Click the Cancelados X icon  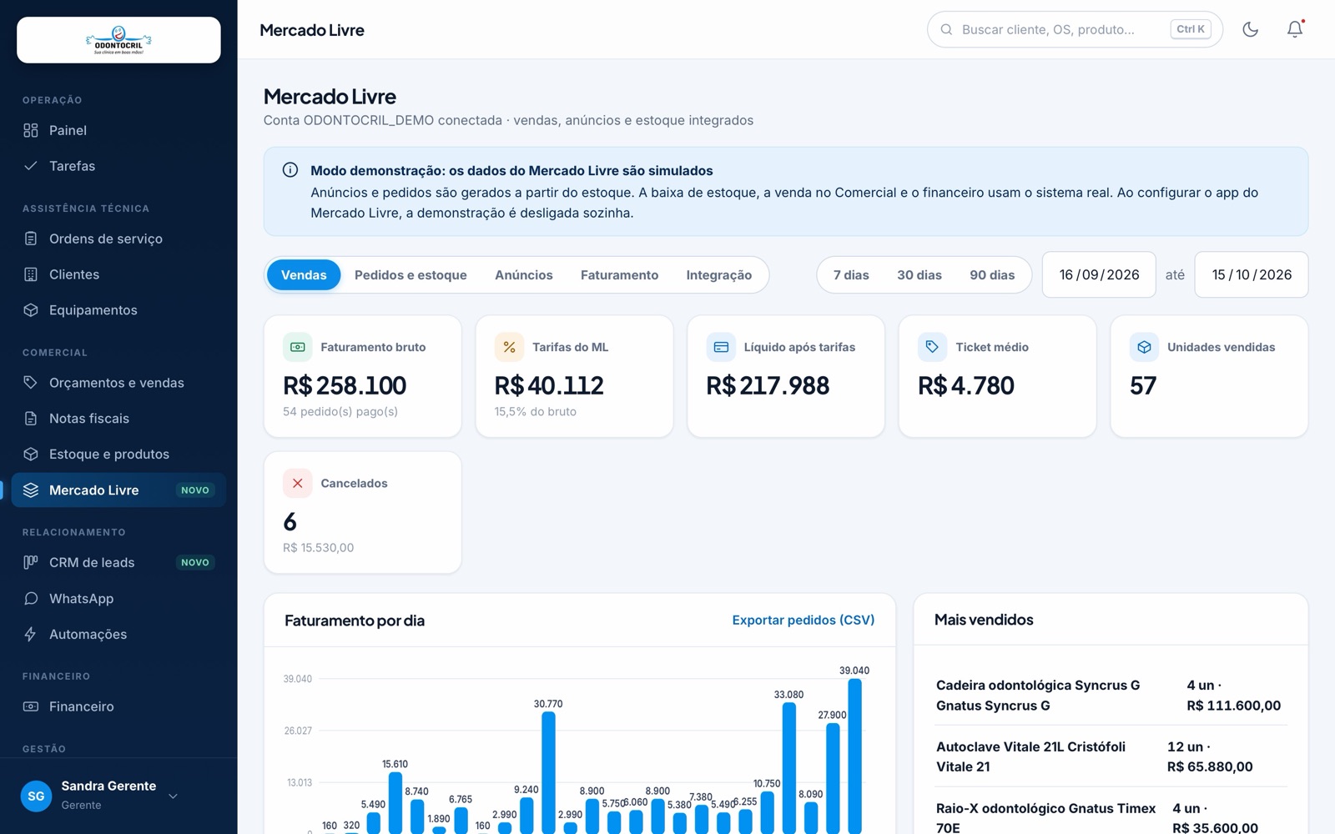pyautogui.click(x=298, y=483)
